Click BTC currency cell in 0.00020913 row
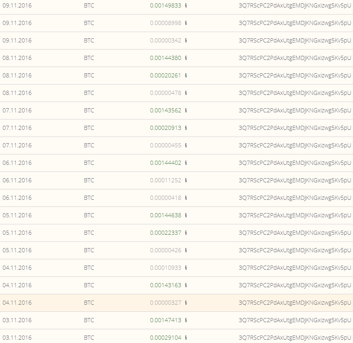Screen dimensions: 353x343 coord(89,128)
